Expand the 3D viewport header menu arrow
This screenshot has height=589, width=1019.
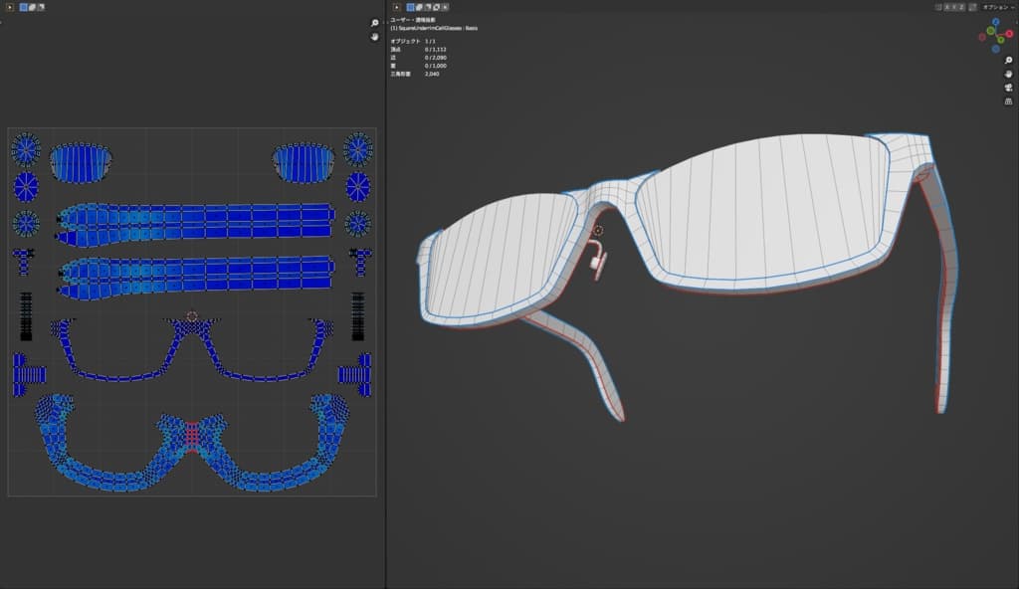[396, 7]
